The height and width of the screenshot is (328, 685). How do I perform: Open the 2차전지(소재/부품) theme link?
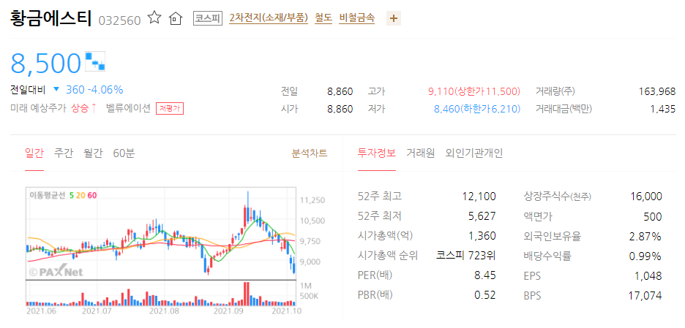(269, 18)
